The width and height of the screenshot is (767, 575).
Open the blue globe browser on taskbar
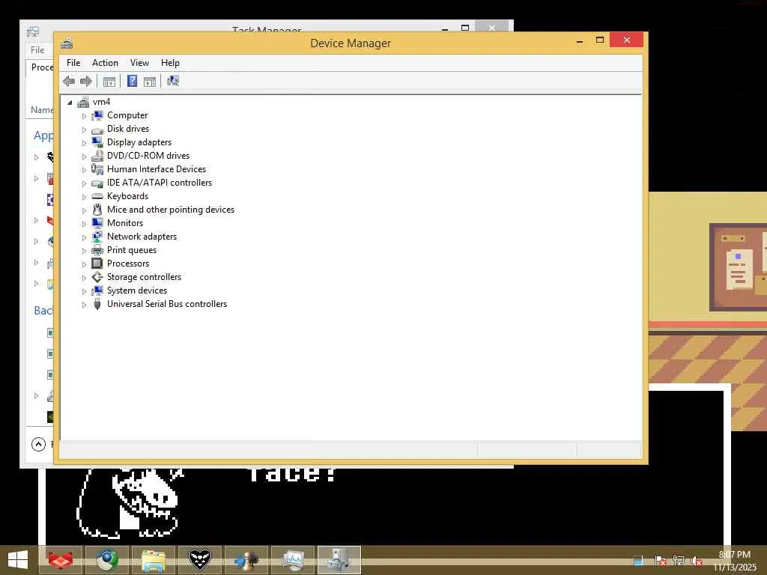coord(107,560)
